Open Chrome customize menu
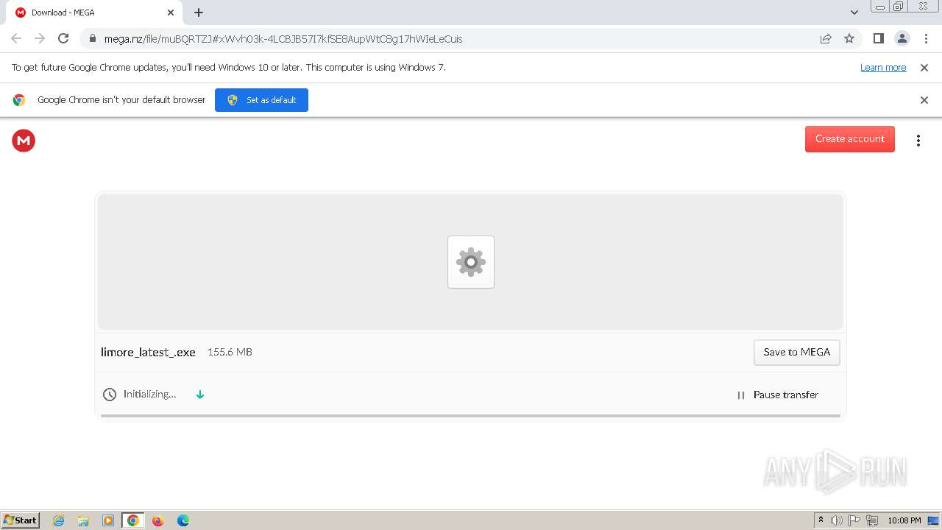 click(926, 38)
